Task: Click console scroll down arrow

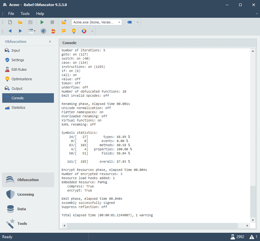Action: tap(253, 220)
